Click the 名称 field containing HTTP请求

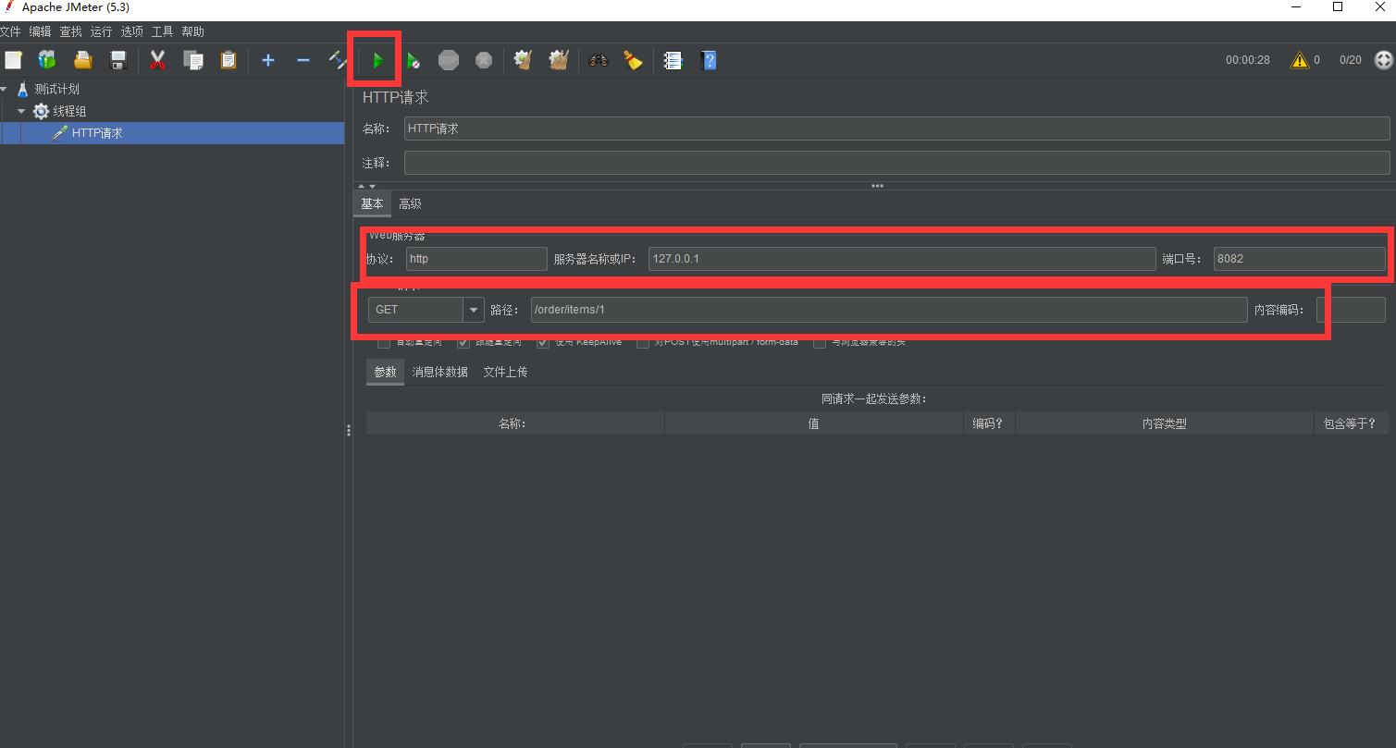coord(897,129)
